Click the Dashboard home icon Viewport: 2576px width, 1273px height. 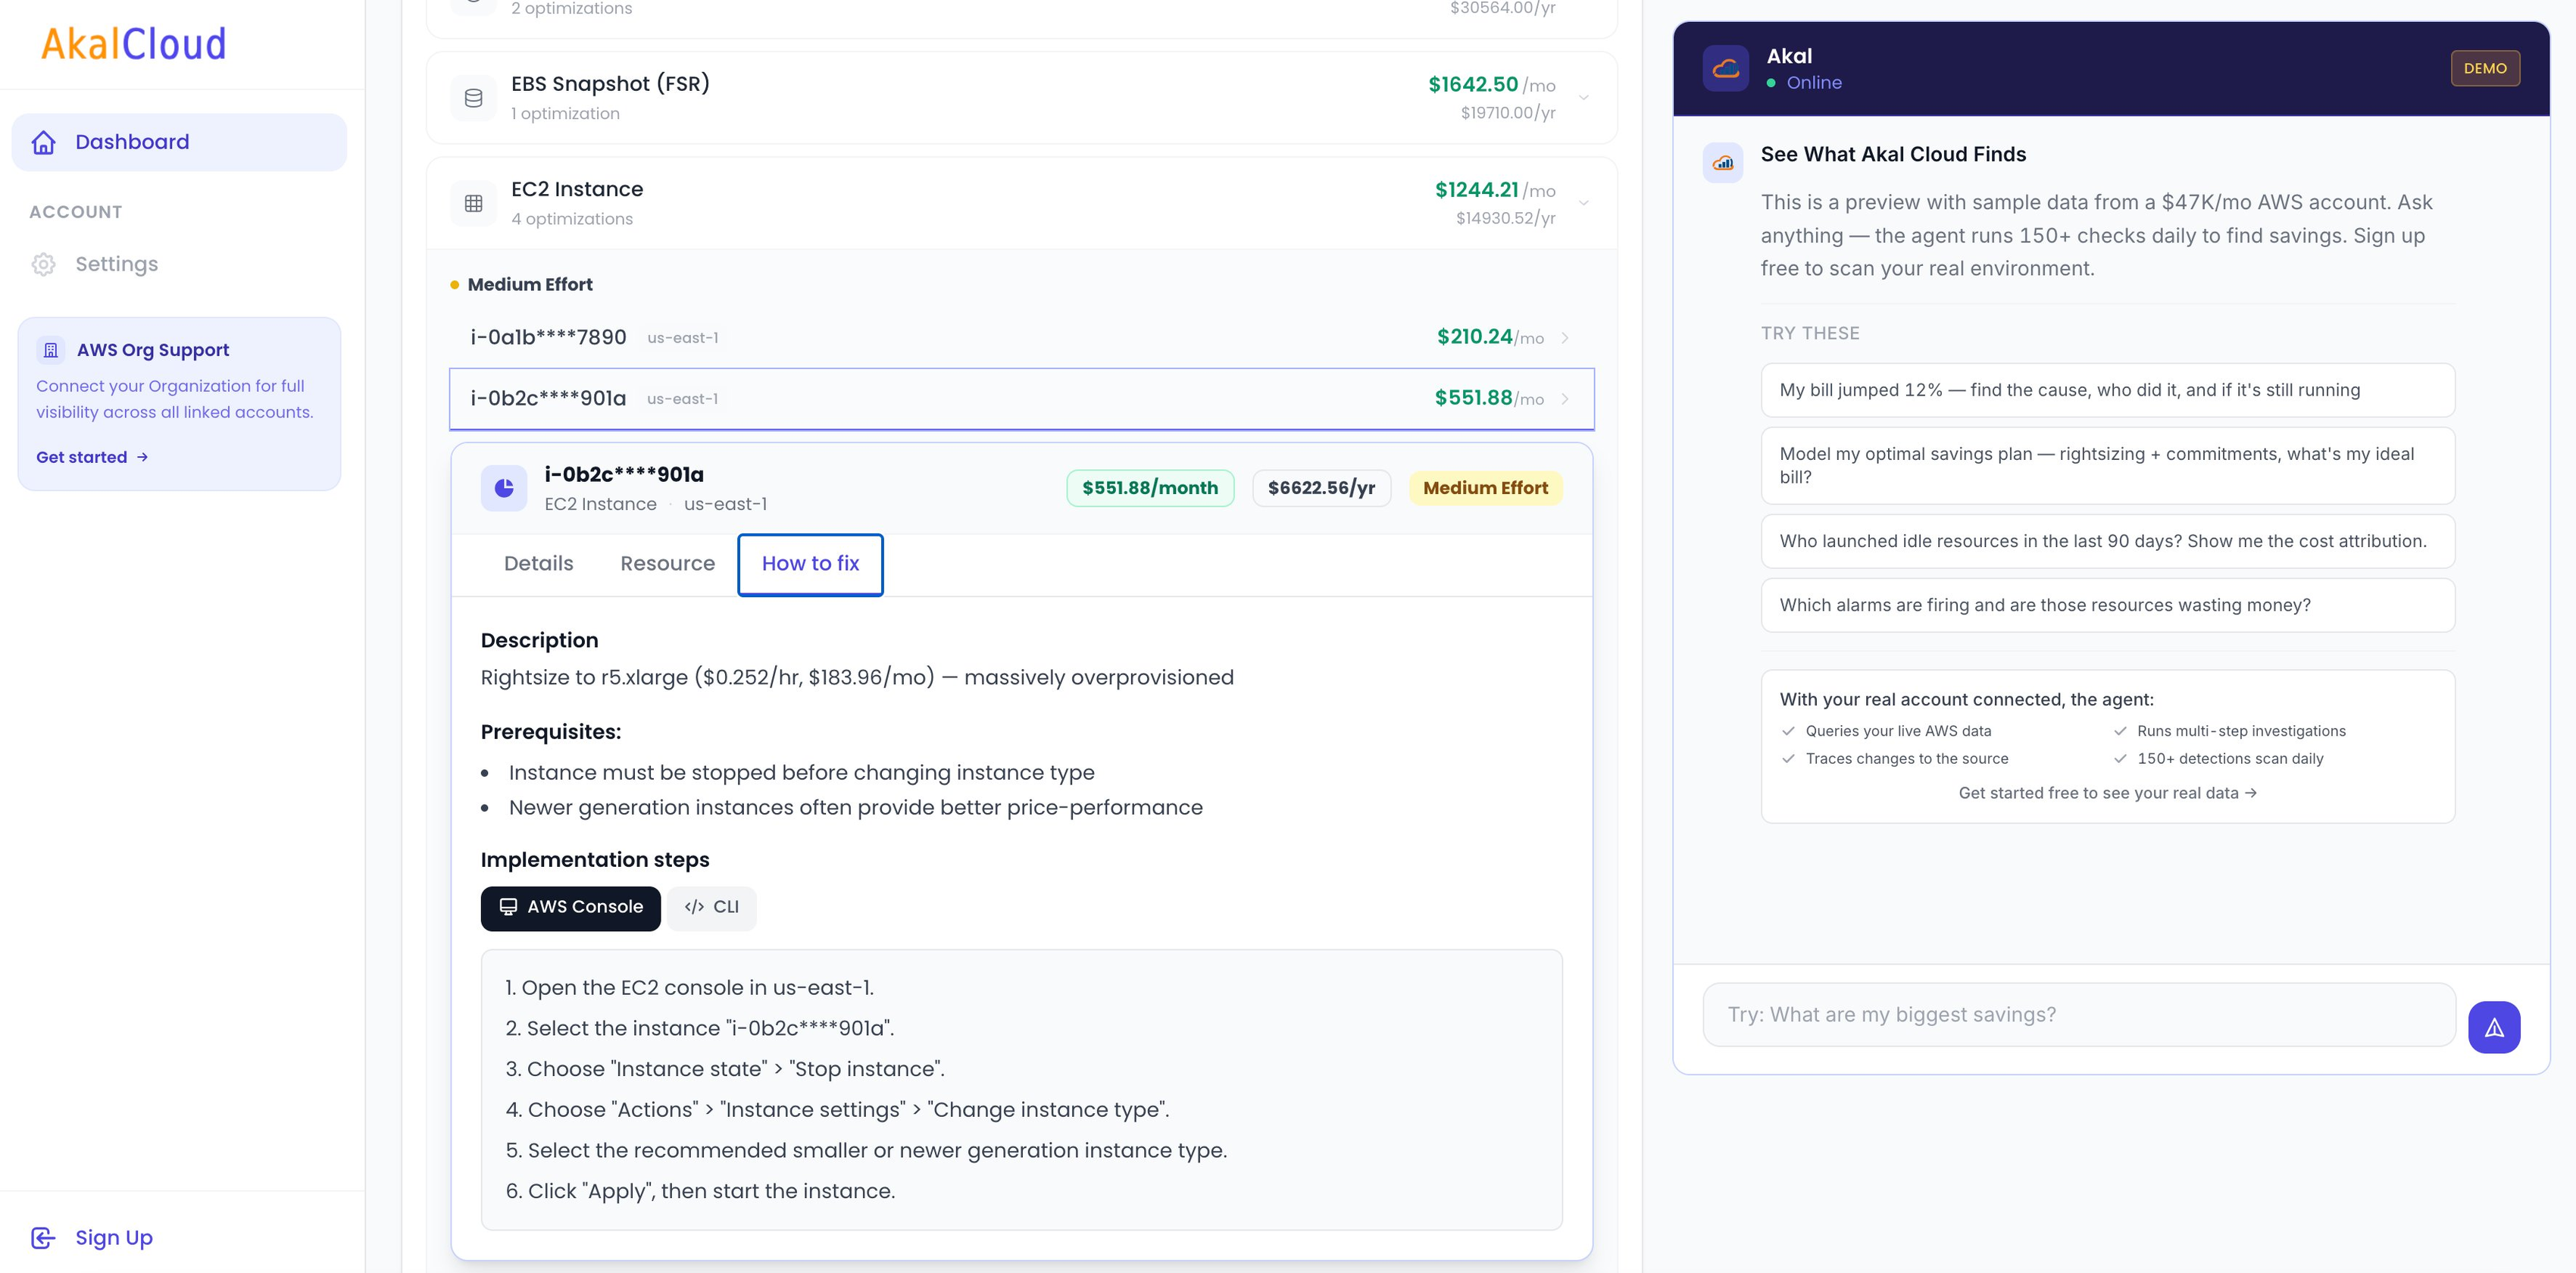click(44, 143)
